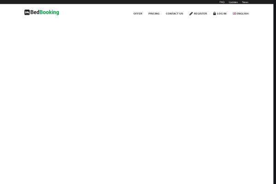Image resolution: width=276 pixels, height=184 pixels.
Task: Go to Contact Us
Action: coord(174,13)
